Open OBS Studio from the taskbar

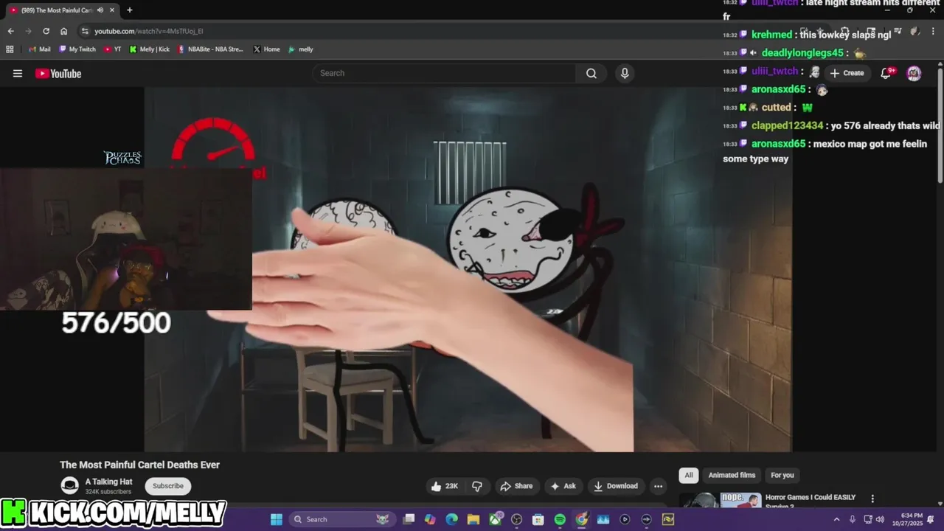click(516, 519)
